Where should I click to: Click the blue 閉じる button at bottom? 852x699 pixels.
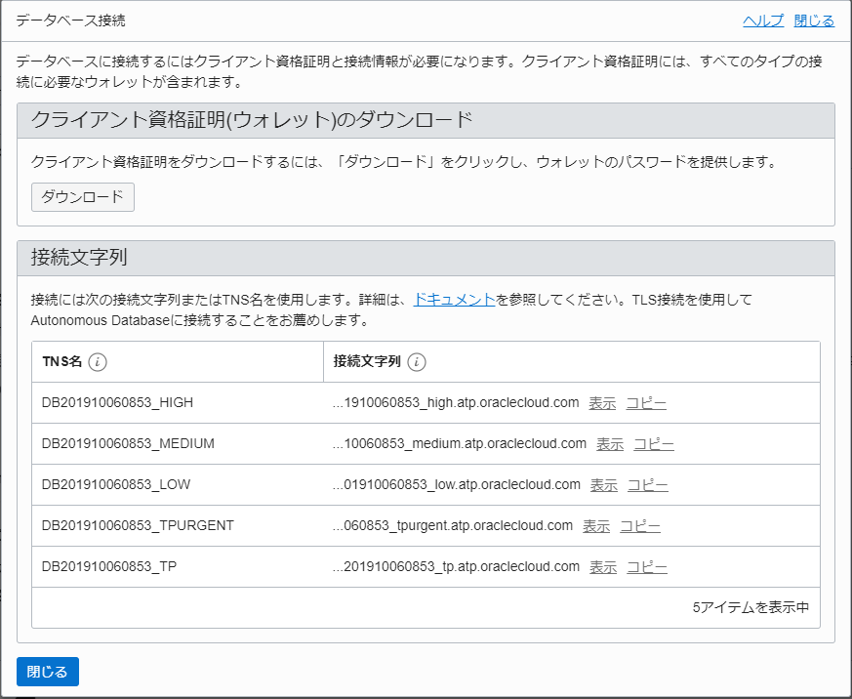coord(47,672)
